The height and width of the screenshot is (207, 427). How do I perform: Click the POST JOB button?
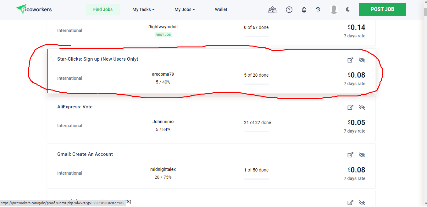pos(382,9)
